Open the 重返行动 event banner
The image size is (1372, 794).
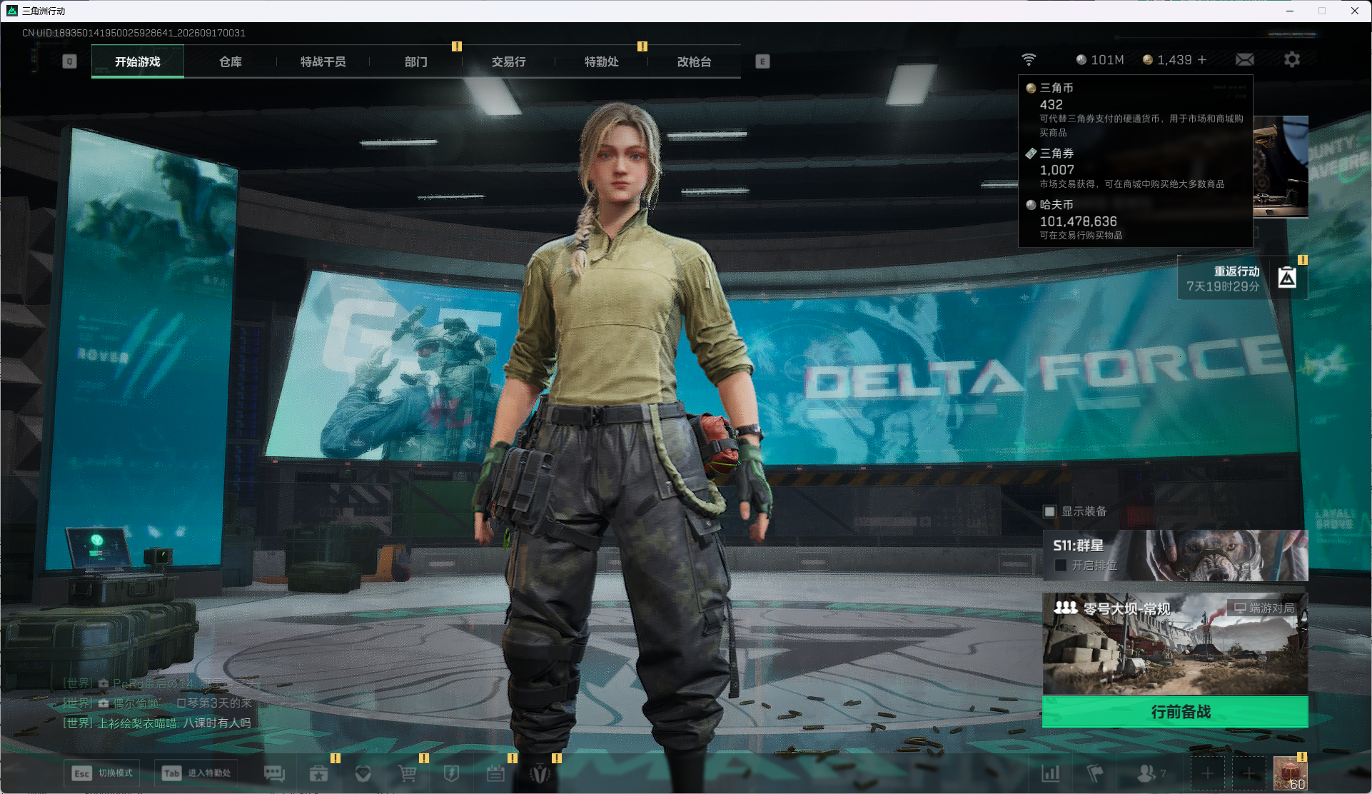point(1242,278)
